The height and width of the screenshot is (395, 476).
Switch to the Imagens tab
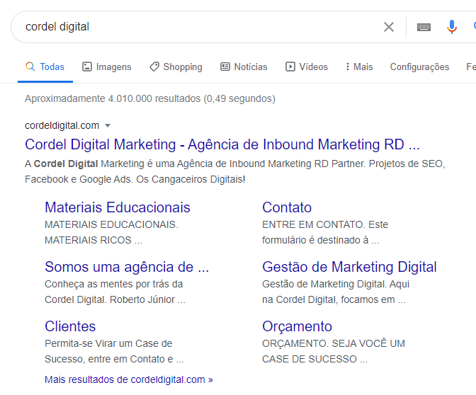point(106,67)
